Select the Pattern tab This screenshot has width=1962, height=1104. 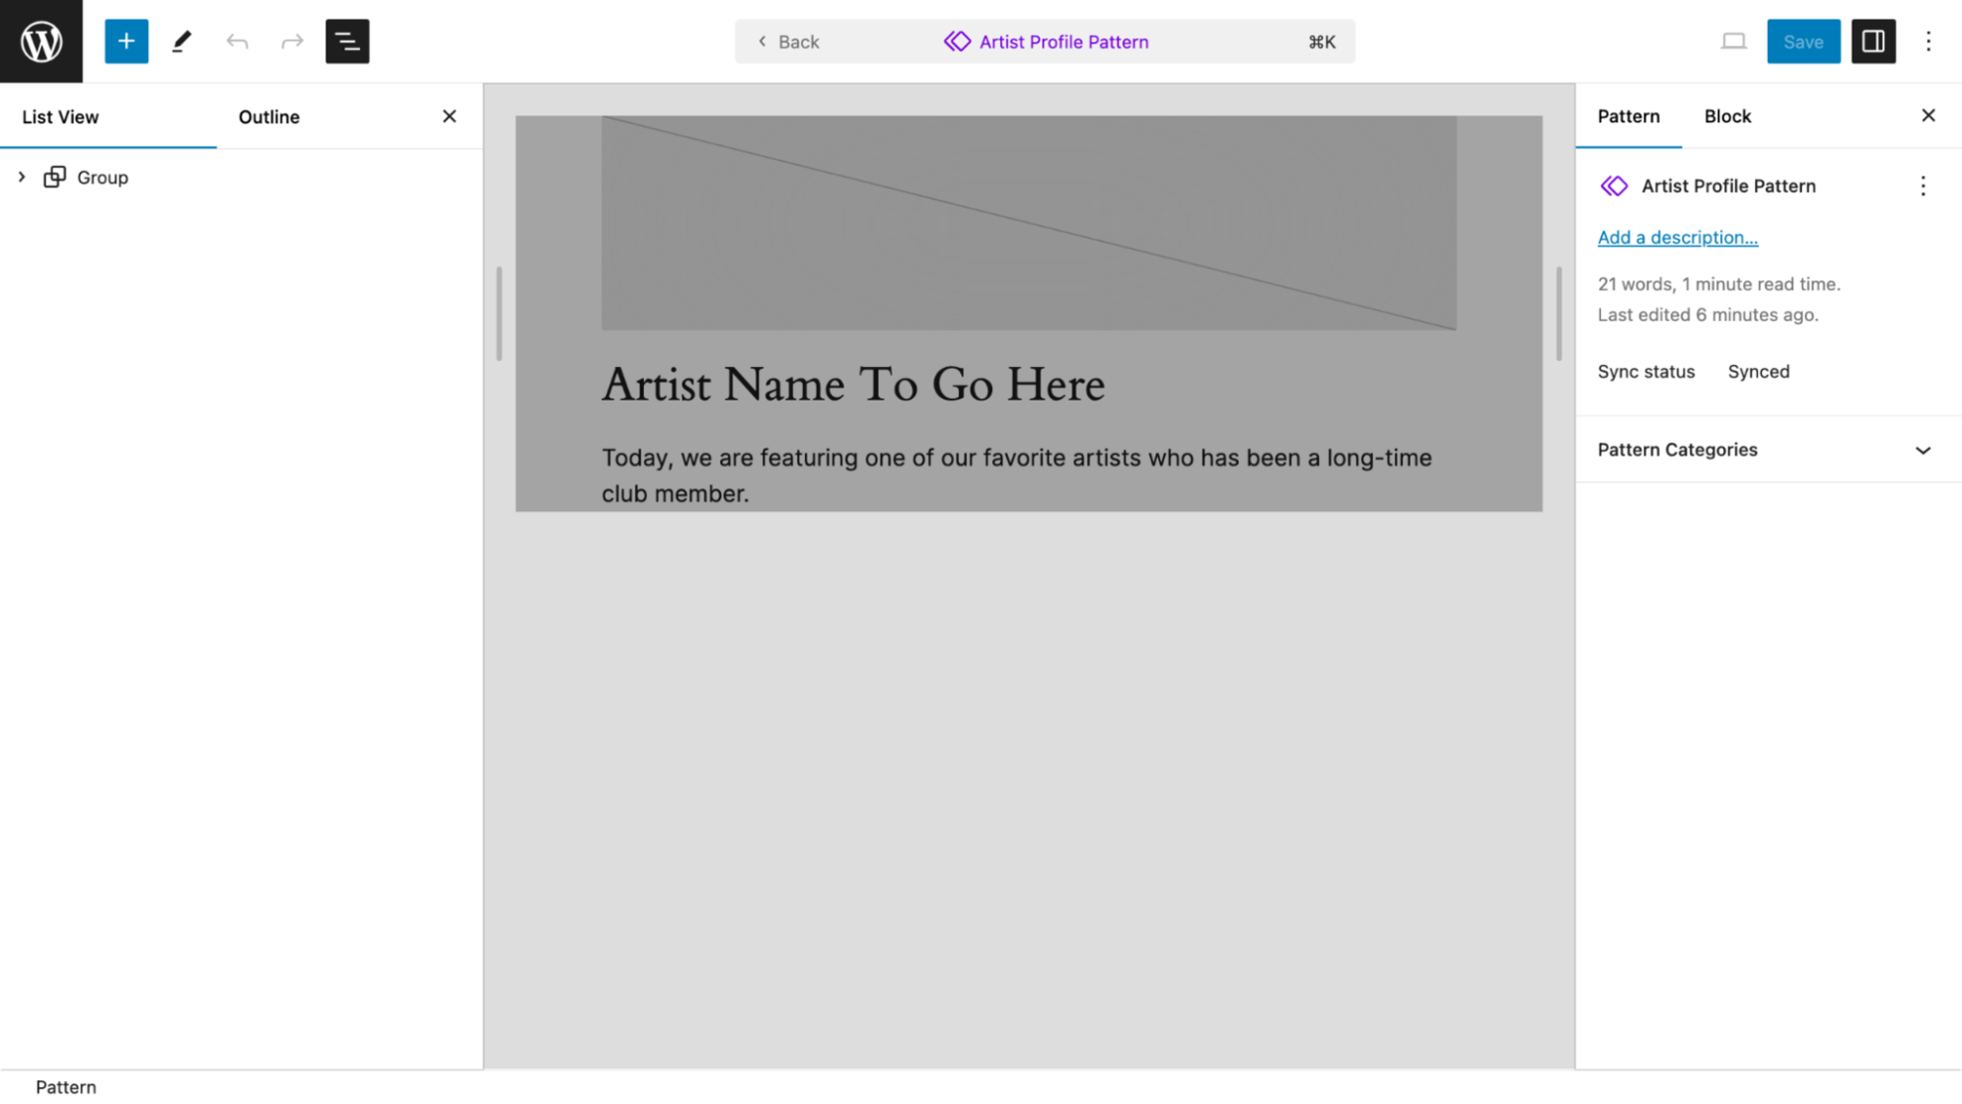coord(1629,115)
